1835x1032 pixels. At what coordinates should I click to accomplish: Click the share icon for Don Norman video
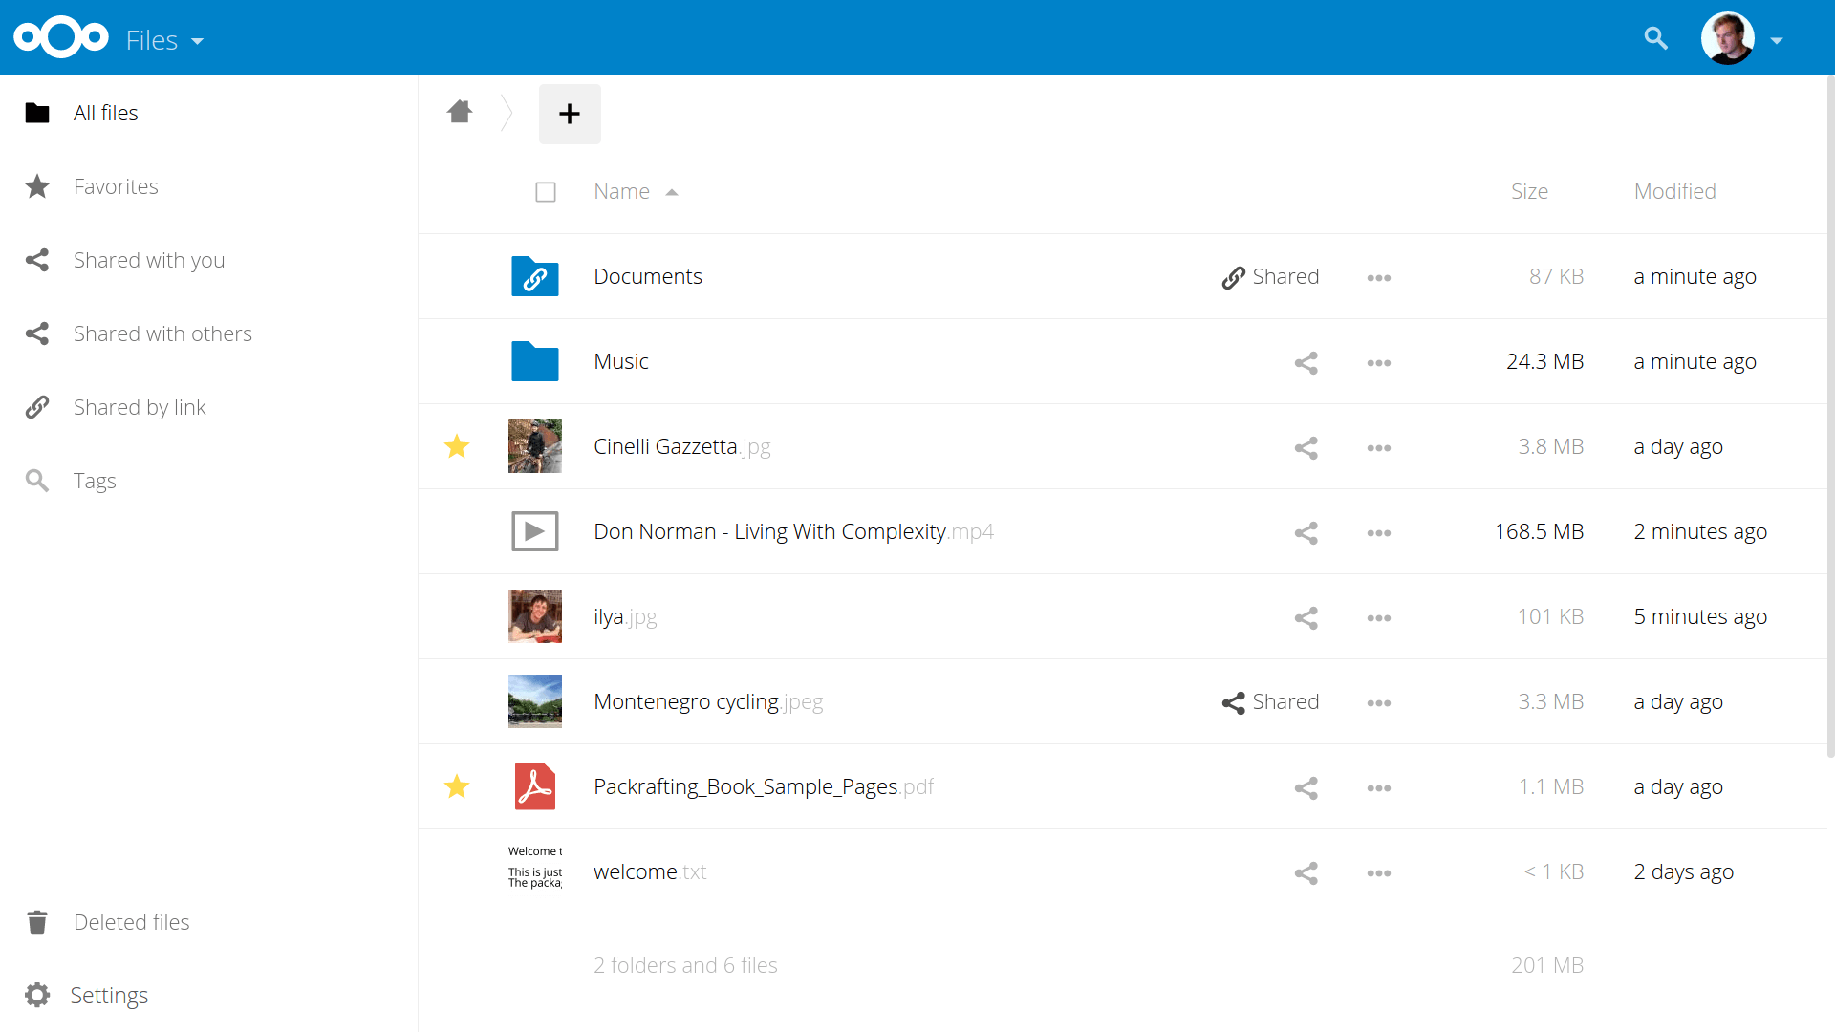point(1306,530)
